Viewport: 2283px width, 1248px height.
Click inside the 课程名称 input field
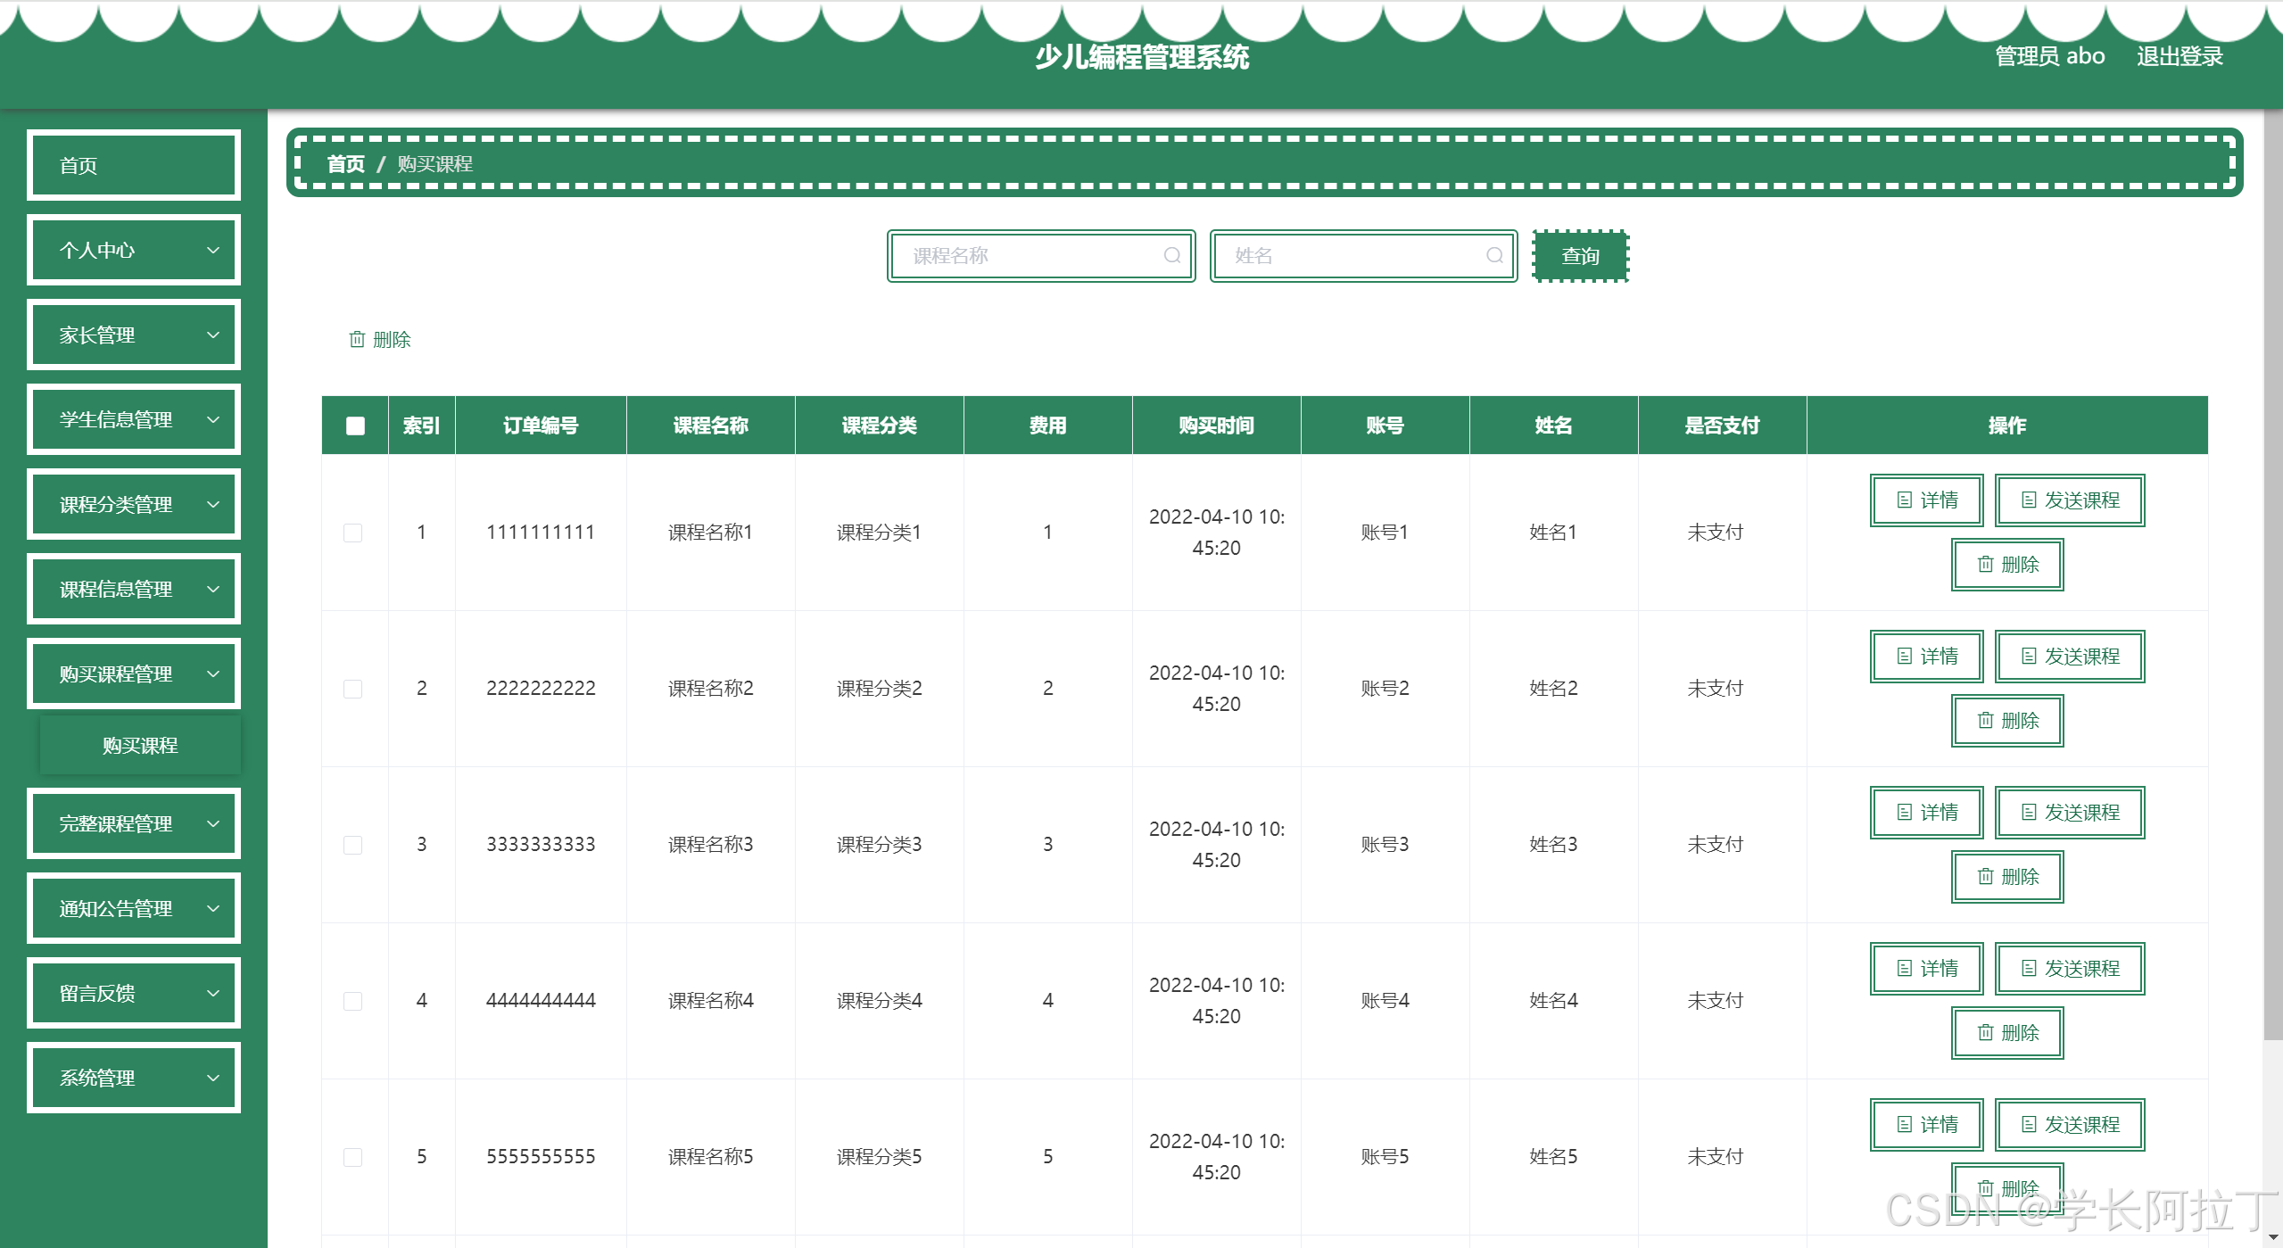click(x=1026, y=256)
